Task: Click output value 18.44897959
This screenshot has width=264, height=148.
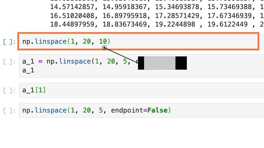Action: coord(72,24)
